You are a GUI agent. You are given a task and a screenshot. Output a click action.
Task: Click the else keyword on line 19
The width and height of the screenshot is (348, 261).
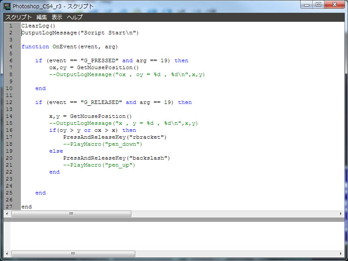56,151
